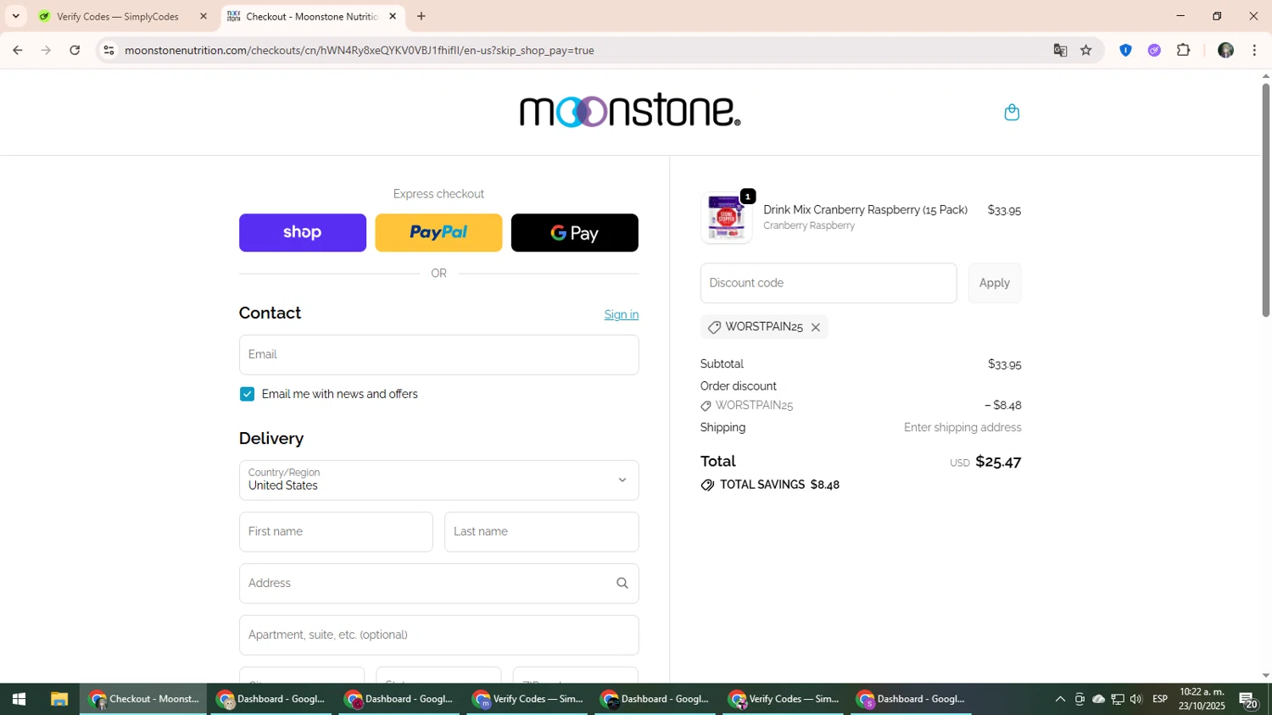The image size is (1272, 715).
Task: Uncheck Email me with news and offers
Action: click(x=247, y=394)
